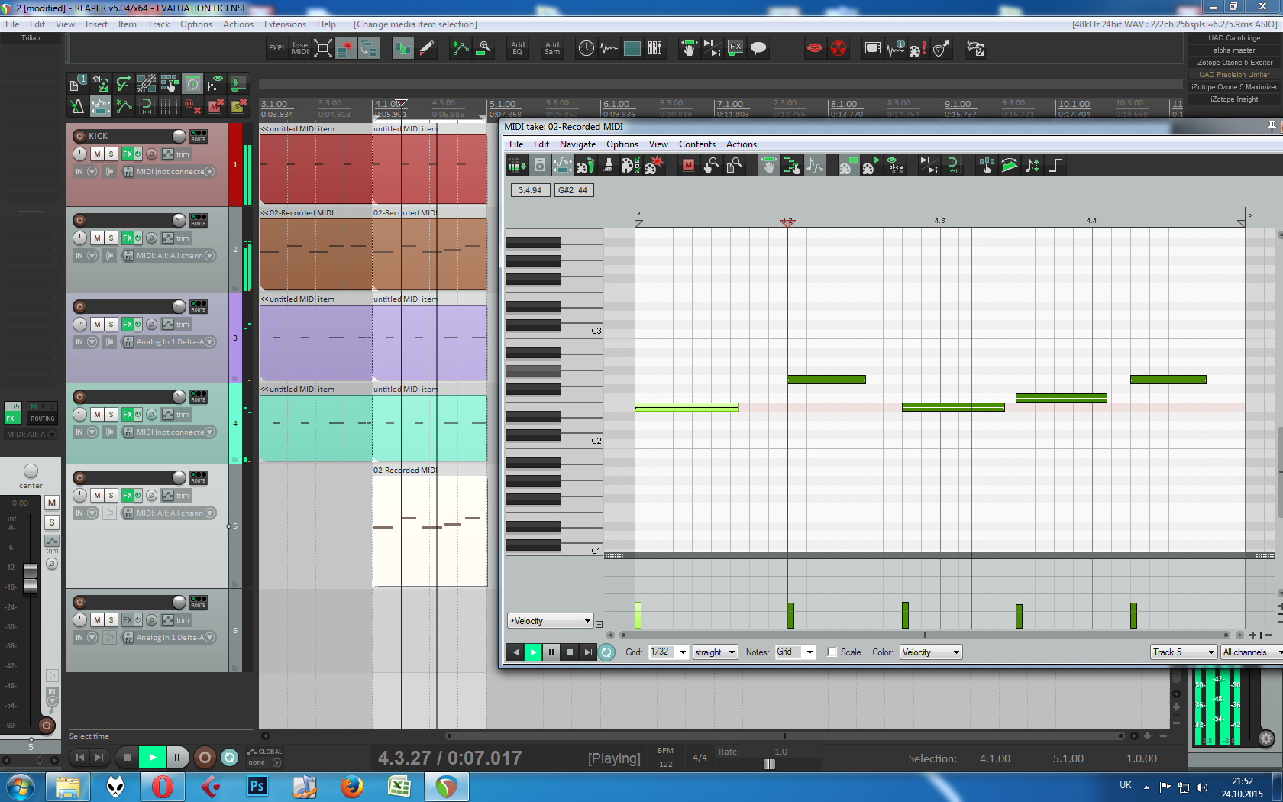Click the mixer faders icon in top toolbar
Image resolution: width=1283 pixels, height=802 pixels.
(x=655, y=48)
